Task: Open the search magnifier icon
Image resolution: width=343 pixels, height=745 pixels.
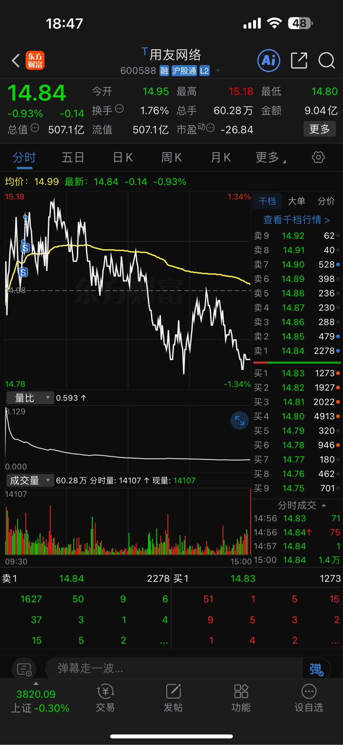Action: 326,60
